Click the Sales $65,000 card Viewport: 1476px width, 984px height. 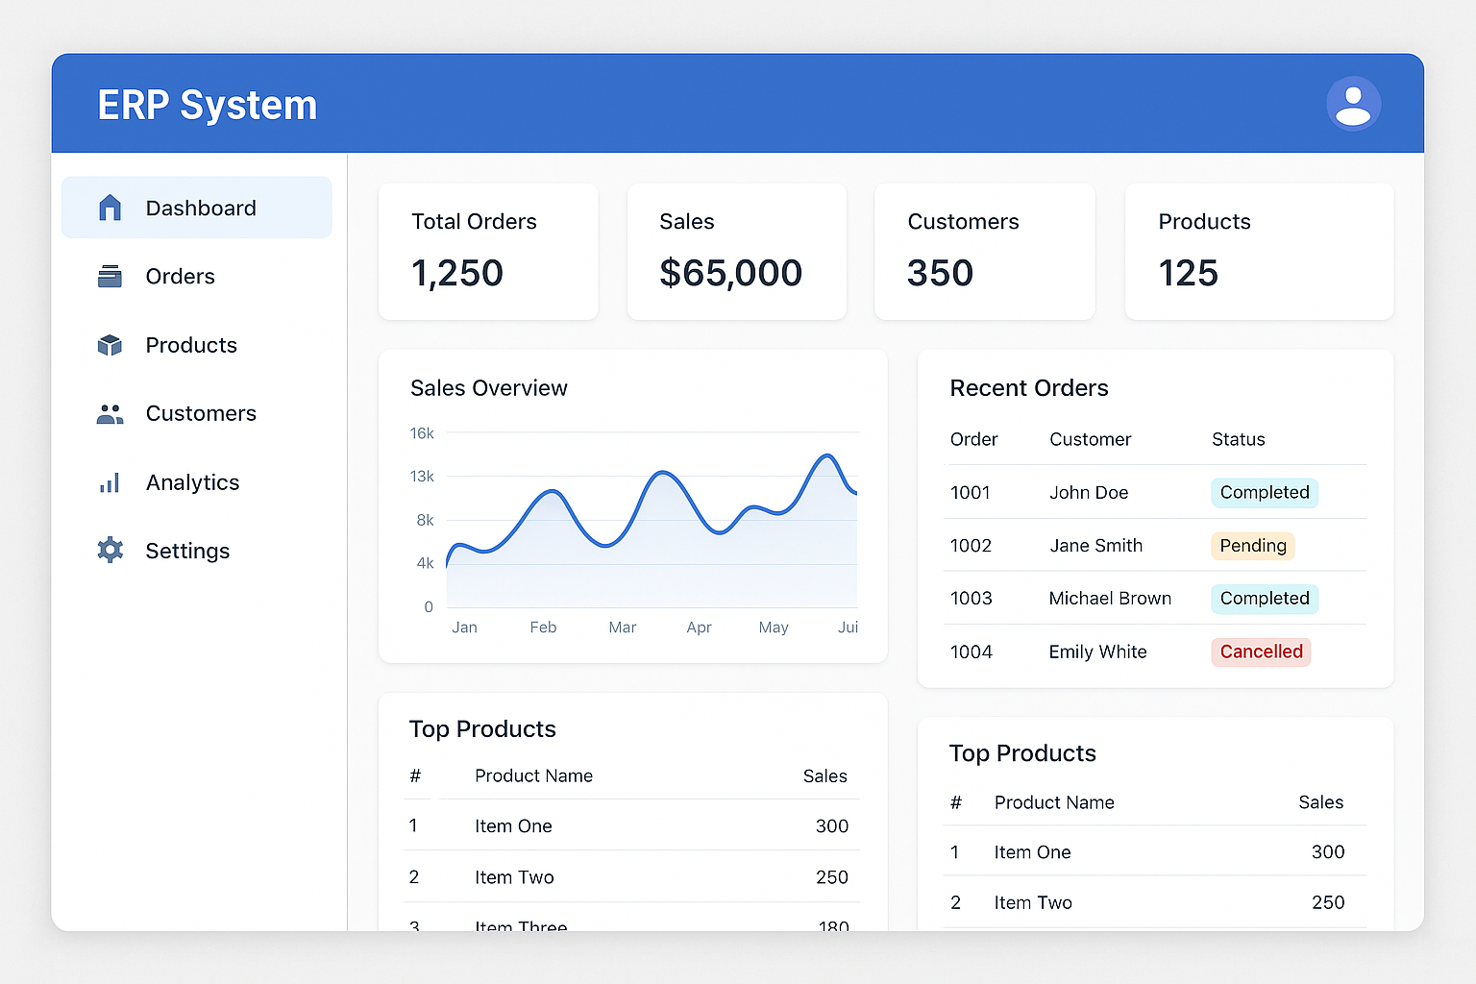[736, 252]
